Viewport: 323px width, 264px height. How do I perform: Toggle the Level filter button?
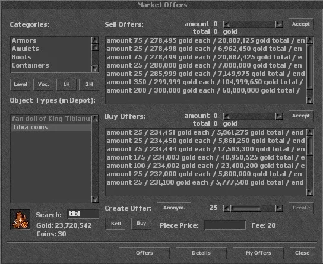click(20, 85)
